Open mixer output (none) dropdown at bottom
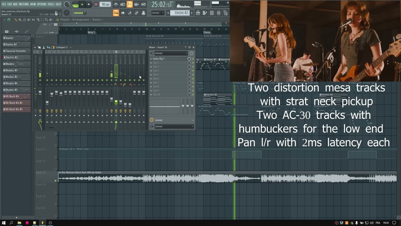 pyautogui.click(x=174, y=126)
